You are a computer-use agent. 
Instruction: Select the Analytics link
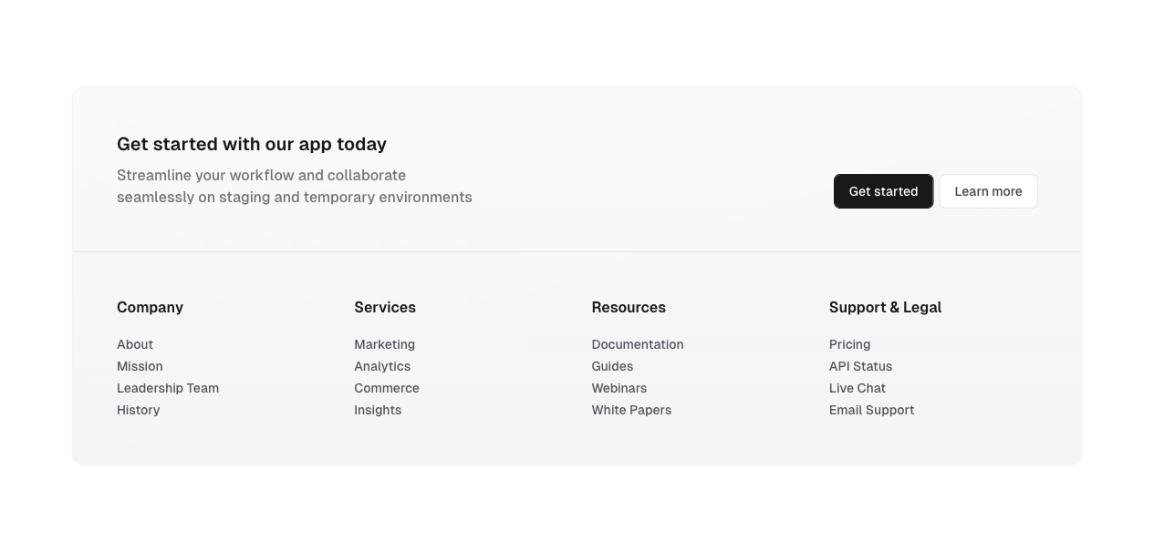pyautogui.click(x=382, y=366)
